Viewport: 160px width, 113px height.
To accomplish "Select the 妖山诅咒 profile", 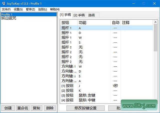I will pos(8,18).
